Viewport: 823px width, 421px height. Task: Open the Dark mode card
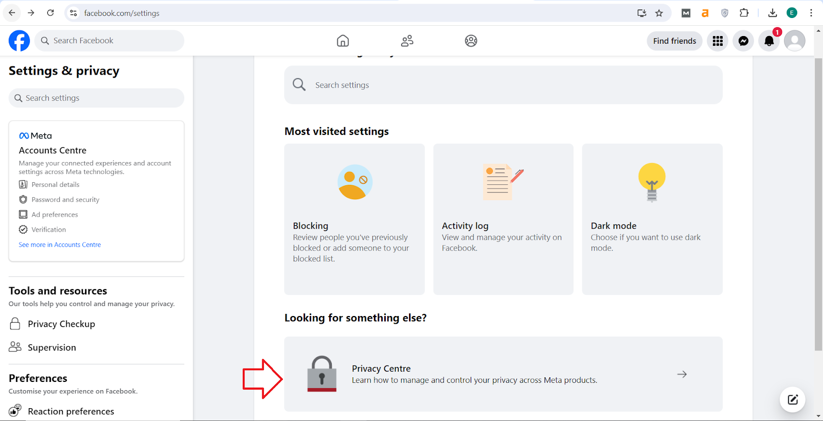[x=652, y=219]
